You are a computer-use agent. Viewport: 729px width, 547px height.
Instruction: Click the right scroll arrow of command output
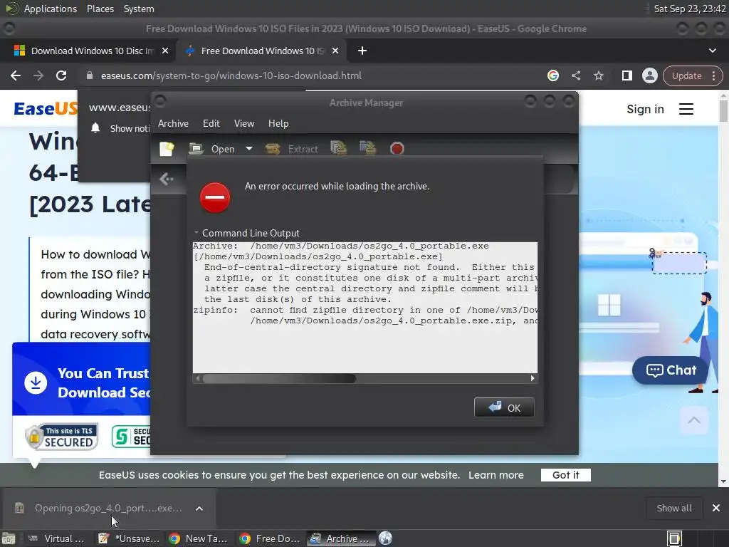click(x=533, y=378)
